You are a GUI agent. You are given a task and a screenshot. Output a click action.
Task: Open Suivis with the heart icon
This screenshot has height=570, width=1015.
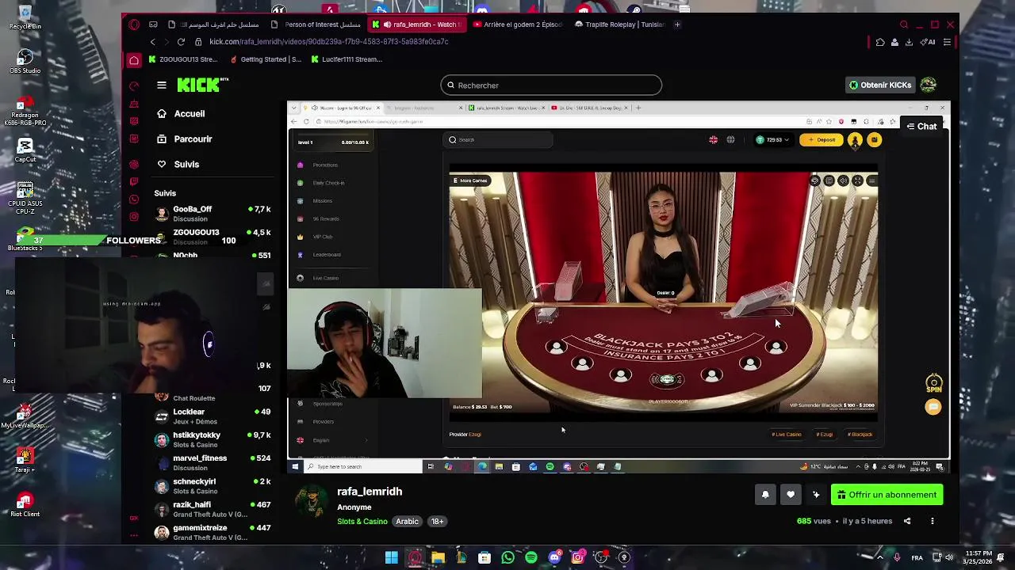178,164
